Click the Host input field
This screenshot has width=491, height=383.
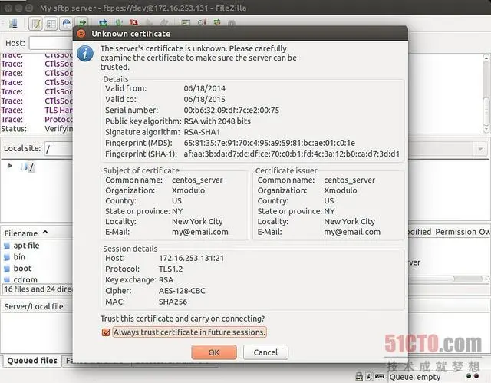(x=51, y=43)
